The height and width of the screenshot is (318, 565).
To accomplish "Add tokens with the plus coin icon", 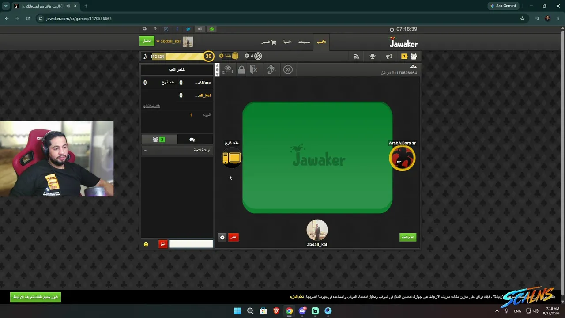I will pyautogui.click(x=247, y=56).
